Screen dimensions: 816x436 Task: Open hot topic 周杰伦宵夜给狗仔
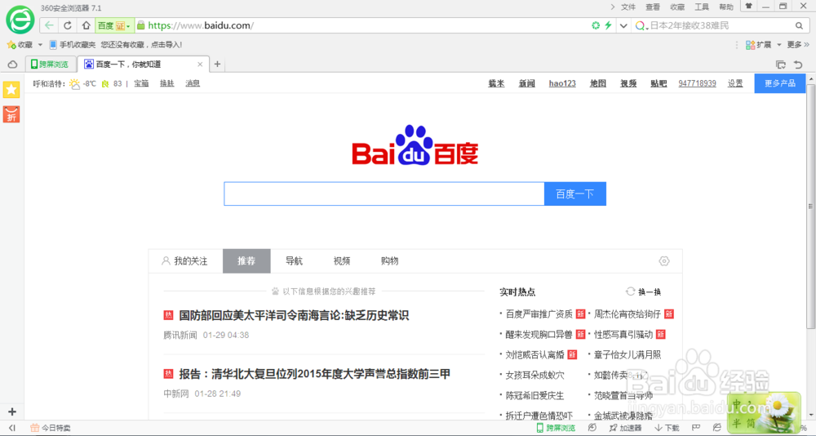pos(627,314)
